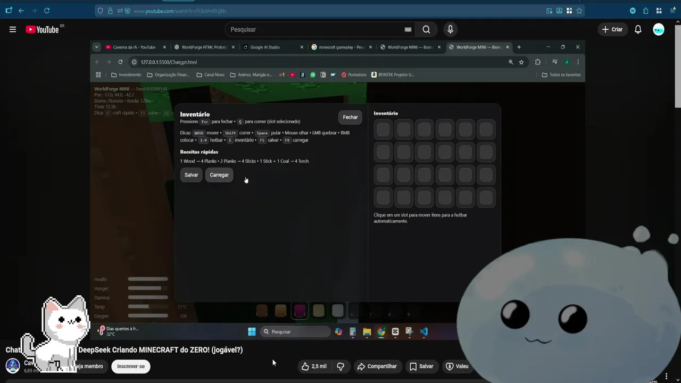Click the weather widget in video taskbar
This screenshot has width=681, height=383.
pyautogui.click(x=119, y=331)
